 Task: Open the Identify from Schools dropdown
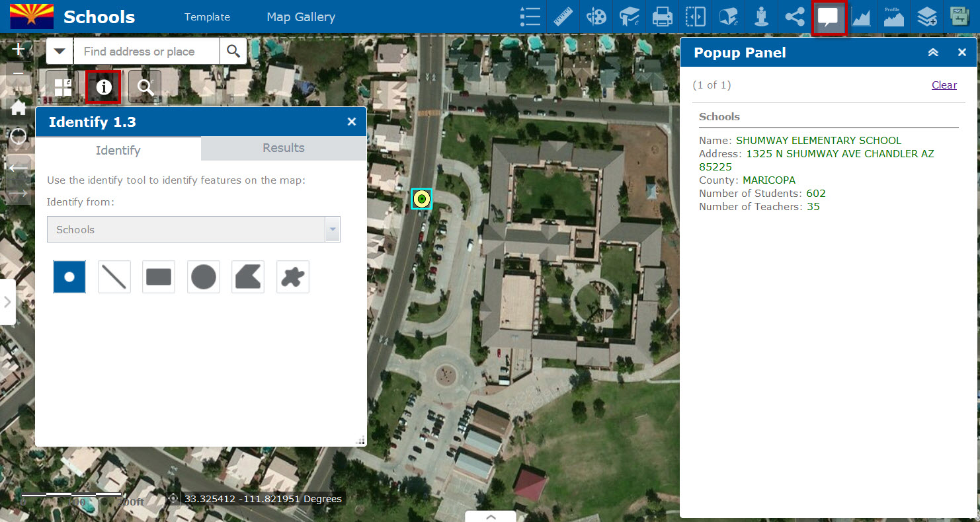point(194,229)
